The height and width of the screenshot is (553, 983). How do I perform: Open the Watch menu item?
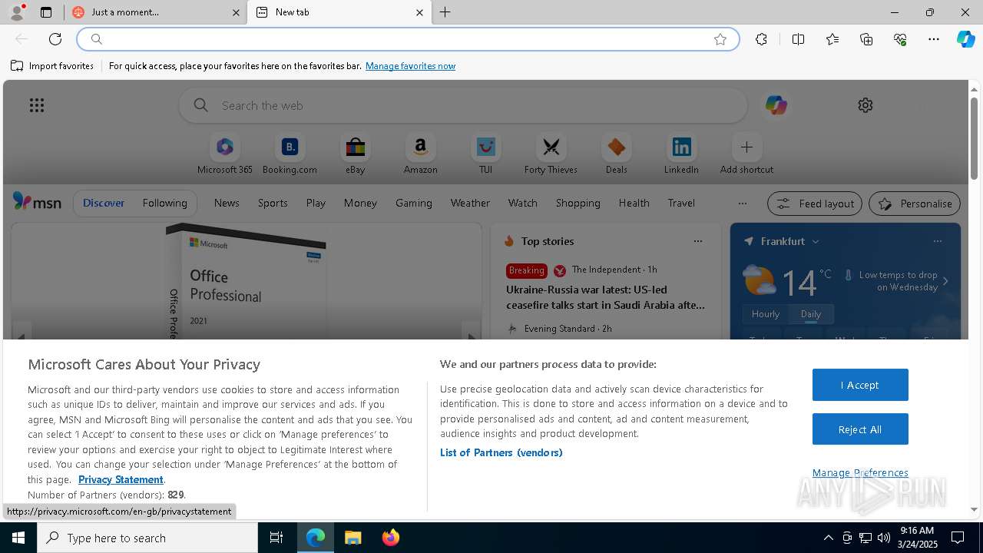[x=522, y=203]
